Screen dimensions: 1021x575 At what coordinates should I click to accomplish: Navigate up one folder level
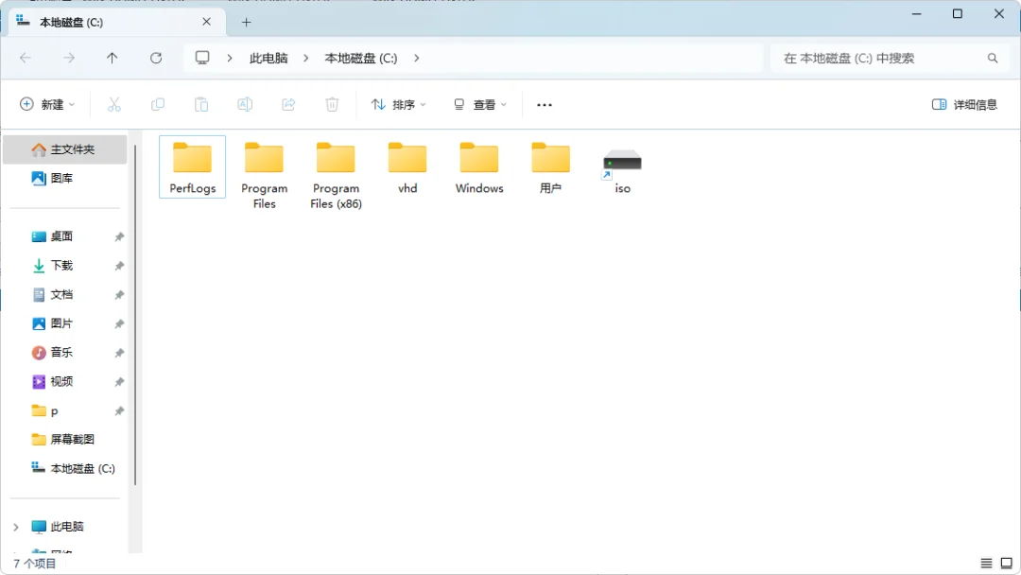point(112,58)
